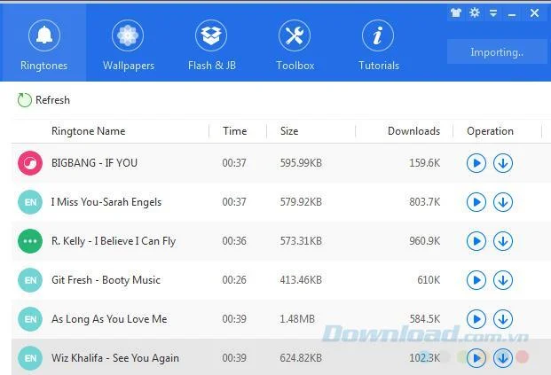This screenshot has height=375, width=551.
Task: Click the 00:36 time value
Action: coord(234,241)
